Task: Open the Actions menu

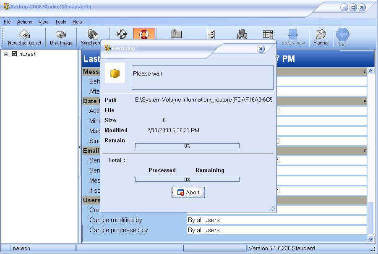Action: (24, 22)
